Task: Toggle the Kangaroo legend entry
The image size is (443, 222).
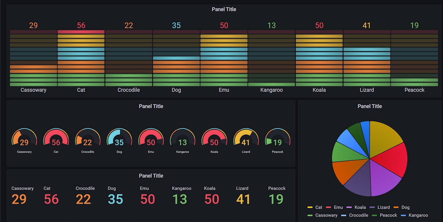Action: tap(417, 215)
